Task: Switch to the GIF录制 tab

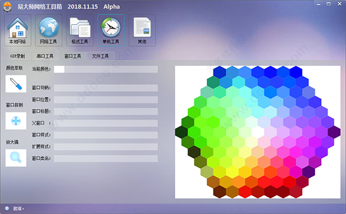Action: [17, 56]
